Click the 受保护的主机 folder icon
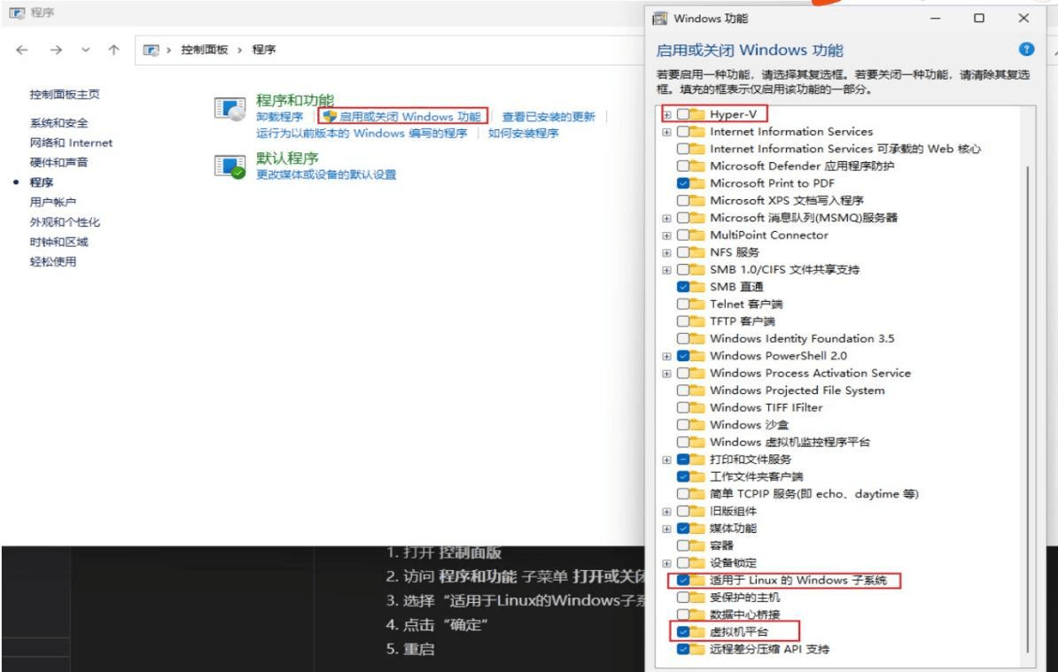 pos(697,598)
